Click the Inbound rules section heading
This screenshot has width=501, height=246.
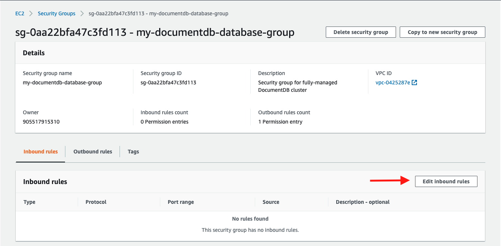pos(45,181)
